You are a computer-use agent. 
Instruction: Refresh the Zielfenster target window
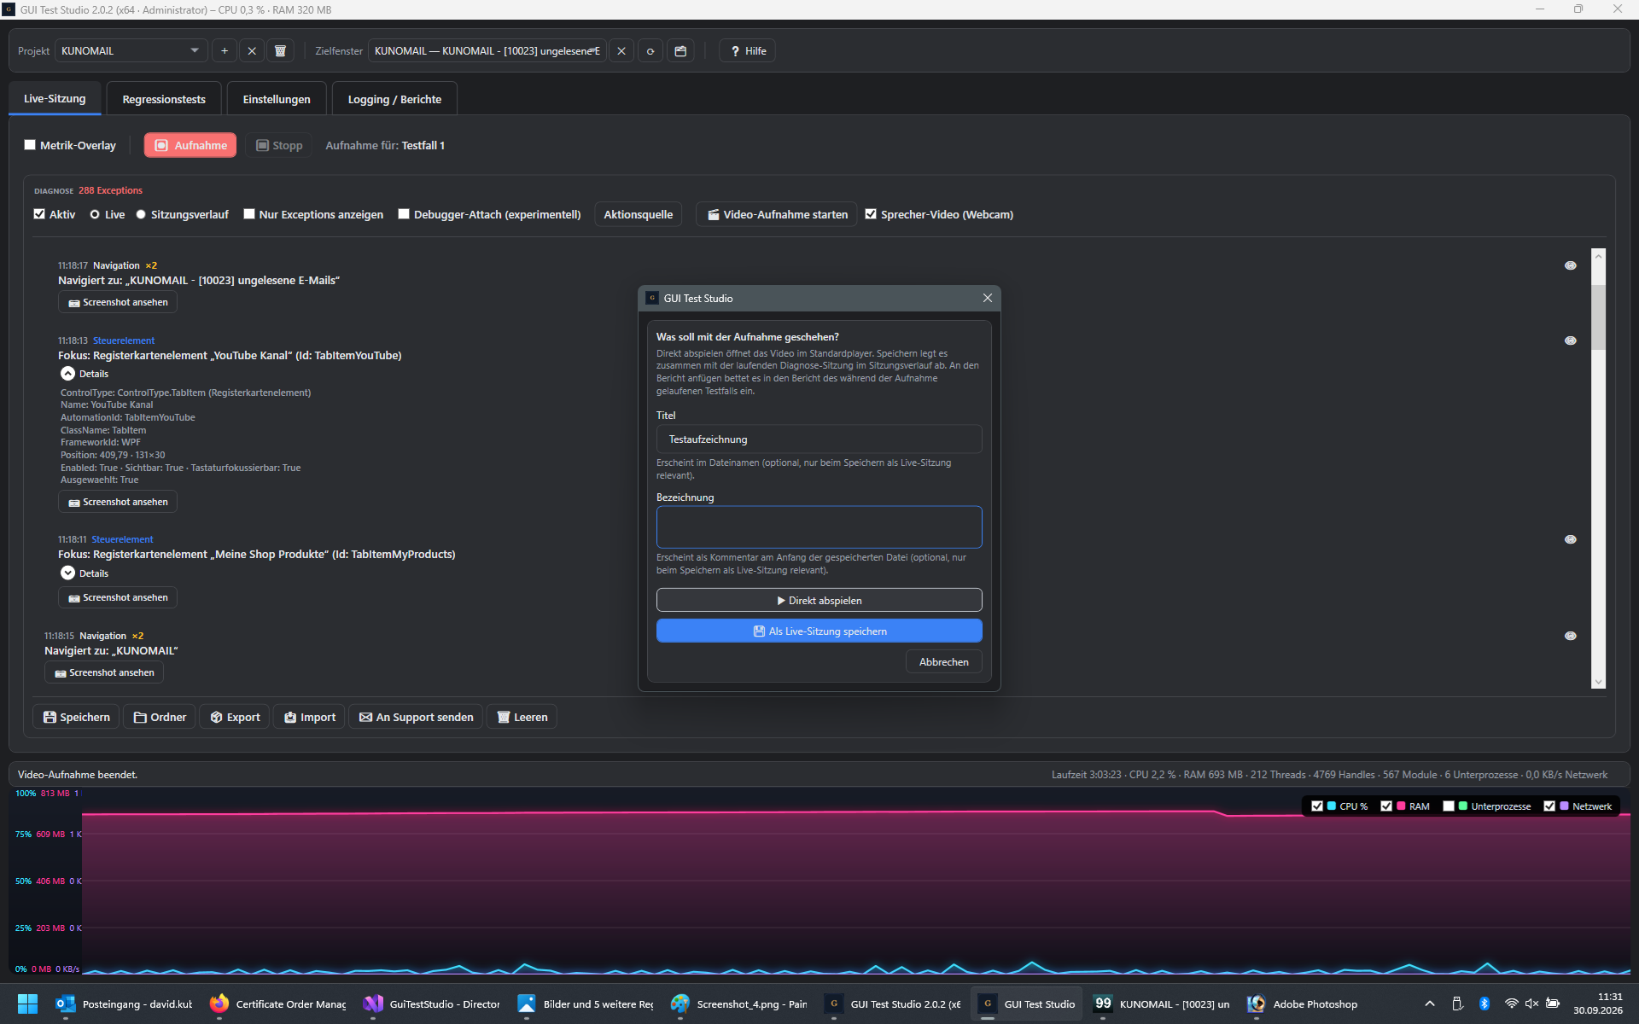point(650,51)
